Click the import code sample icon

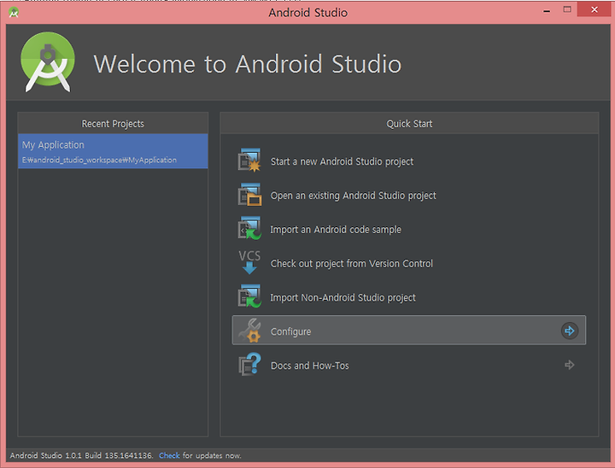click(249, 228)
